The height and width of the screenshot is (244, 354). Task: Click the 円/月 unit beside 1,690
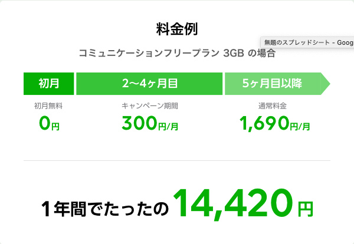click(300, 127)
